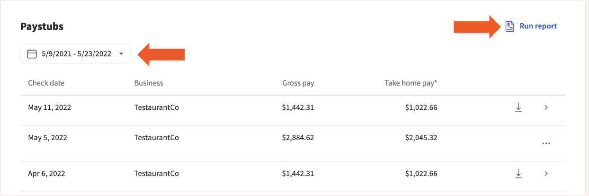Viewport: 589px width, 196px height.
Task: Click the calendar icon in date range picker
Action: click(32, 54)
